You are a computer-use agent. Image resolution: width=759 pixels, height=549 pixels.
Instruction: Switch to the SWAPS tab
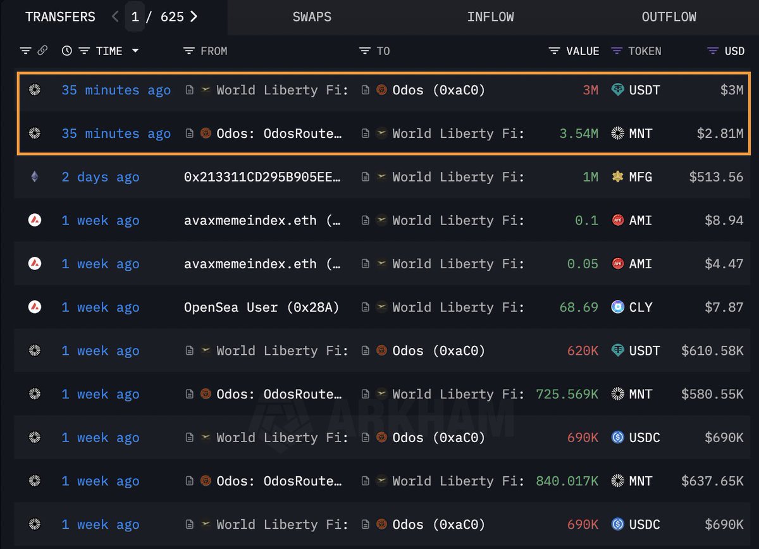[312, 17]
